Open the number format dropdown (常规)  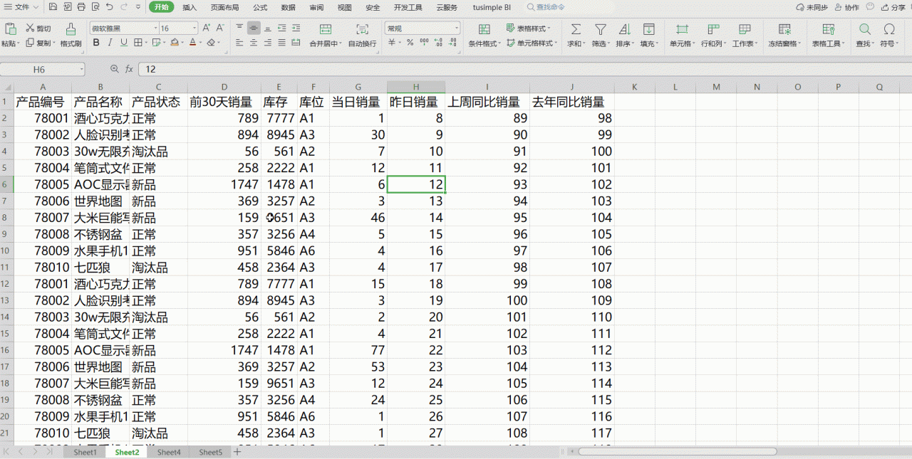point(456,28)
